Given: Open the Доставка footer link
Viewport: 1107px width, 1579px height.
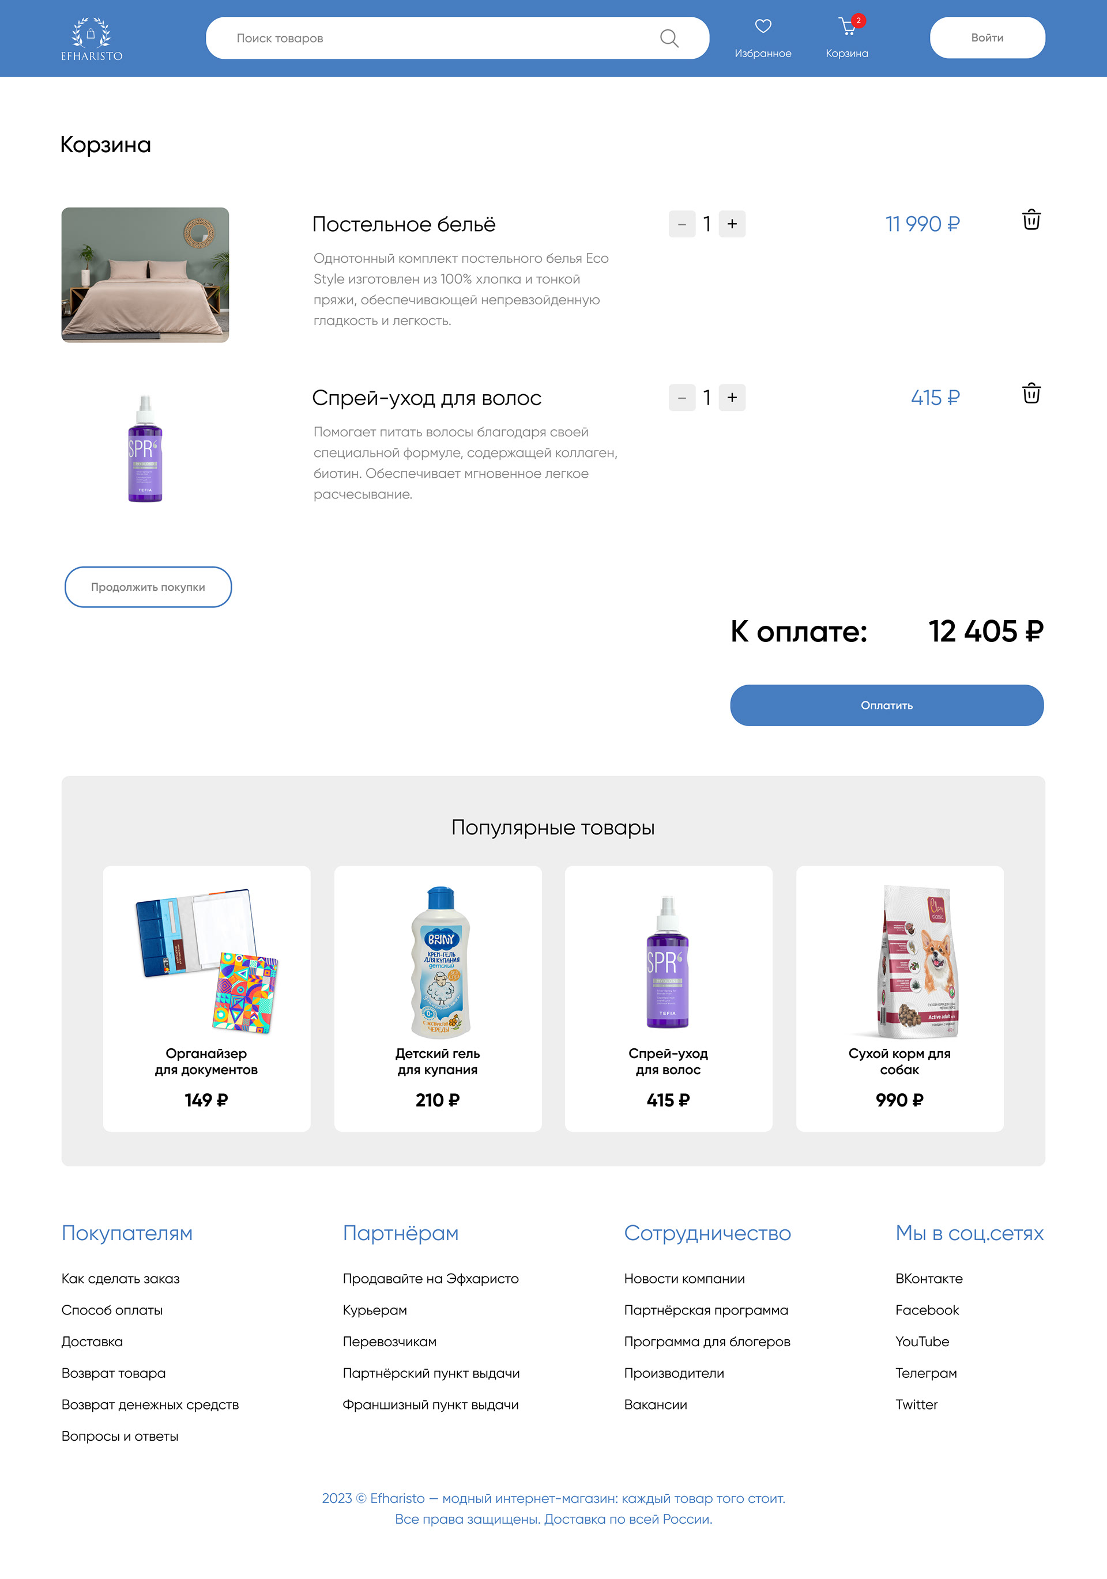Looking at the screenshot, I should coord(92,1341).
